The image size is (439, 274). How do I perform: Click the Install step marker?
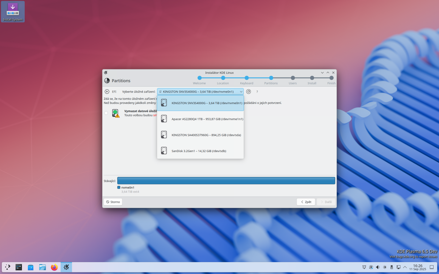coord(312,78)
